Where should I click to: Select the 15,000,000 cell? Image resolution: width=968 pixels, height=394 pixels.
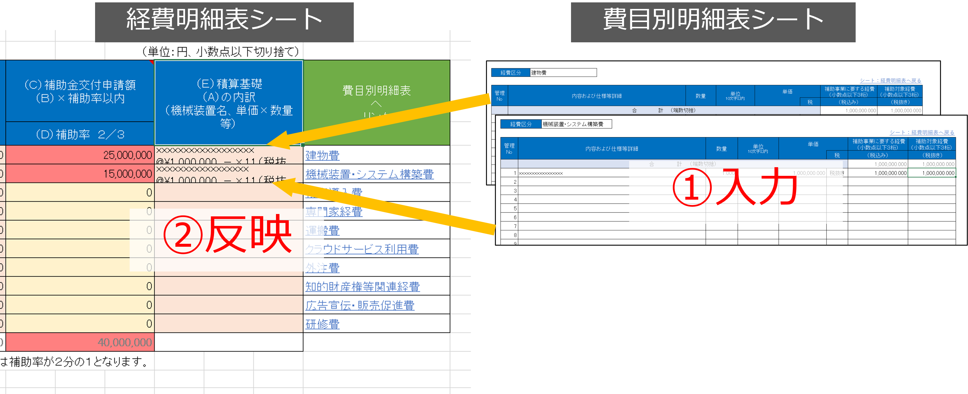pyautogui.click(x=80, y=174)
